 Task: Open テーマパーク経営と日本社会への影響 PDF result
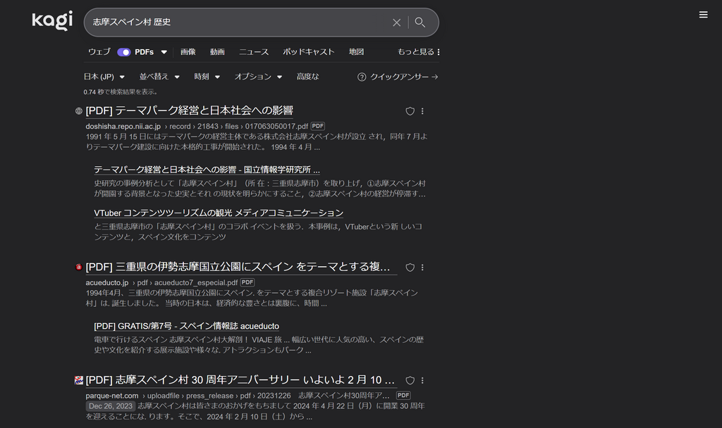189,111
